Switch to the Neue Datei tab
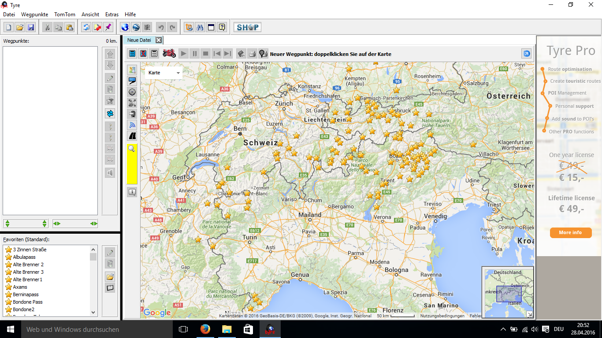The height and width of the screenshot is (338, 602). [139, 40]
